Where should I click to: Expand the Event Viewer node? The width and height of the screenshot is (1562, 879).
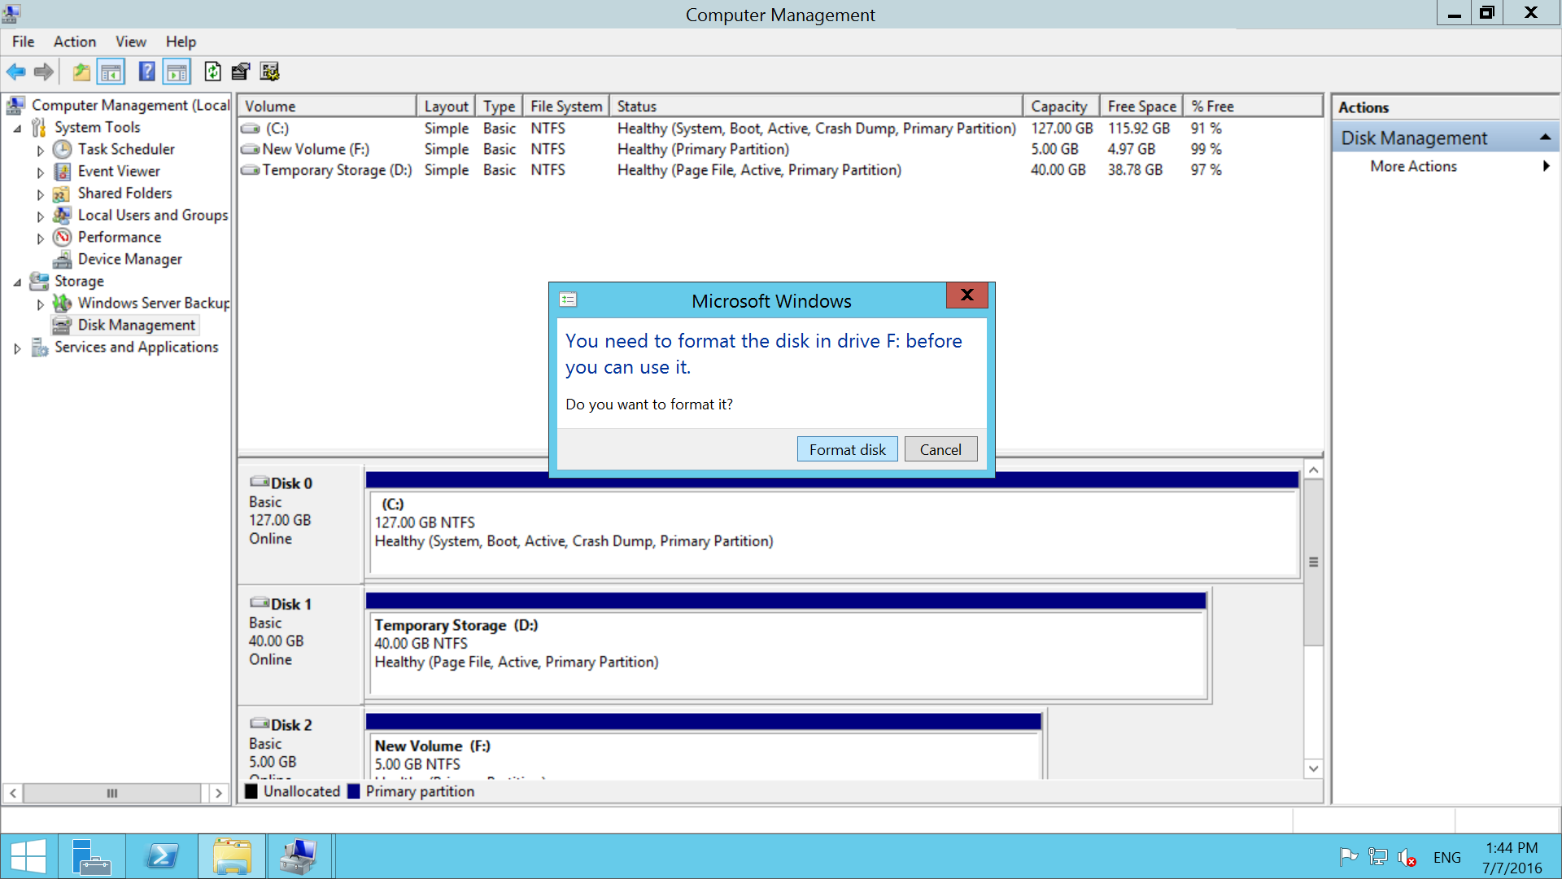(40, 172)
